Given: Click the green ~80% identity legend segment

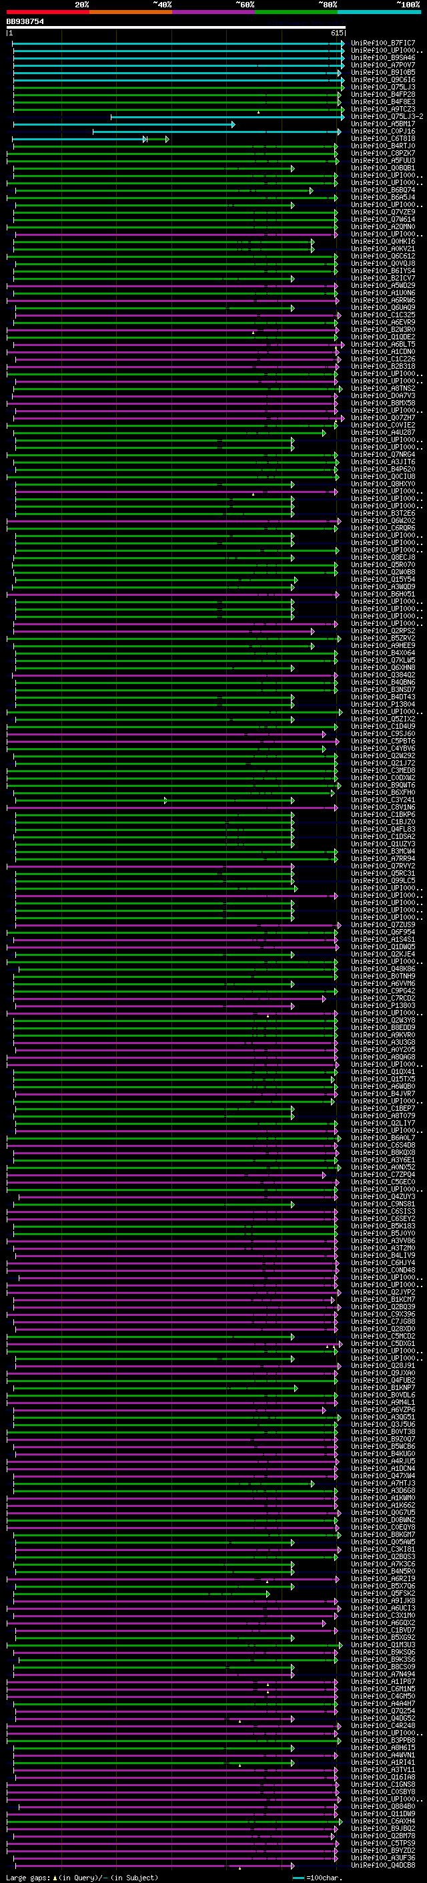Looking at the screenshot, I should click(296, 13).
